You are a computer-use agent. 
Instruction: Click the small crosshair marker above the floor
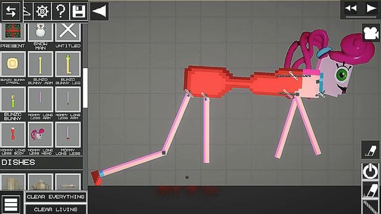(186, 177)
